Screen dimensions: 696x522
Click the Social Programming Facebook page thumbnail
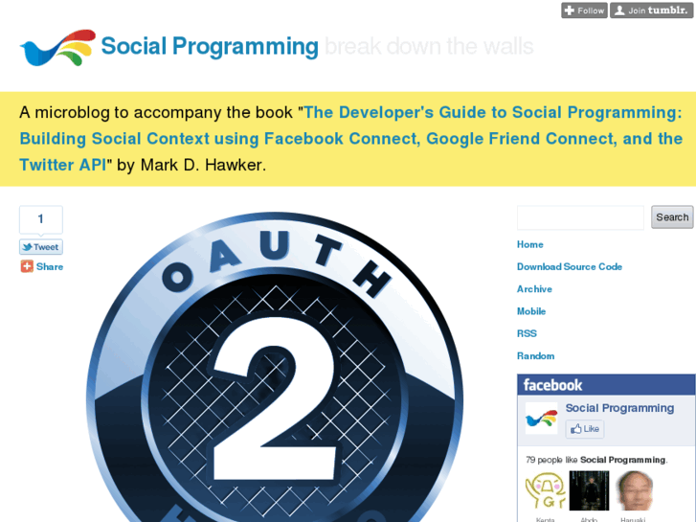(542, 419)
